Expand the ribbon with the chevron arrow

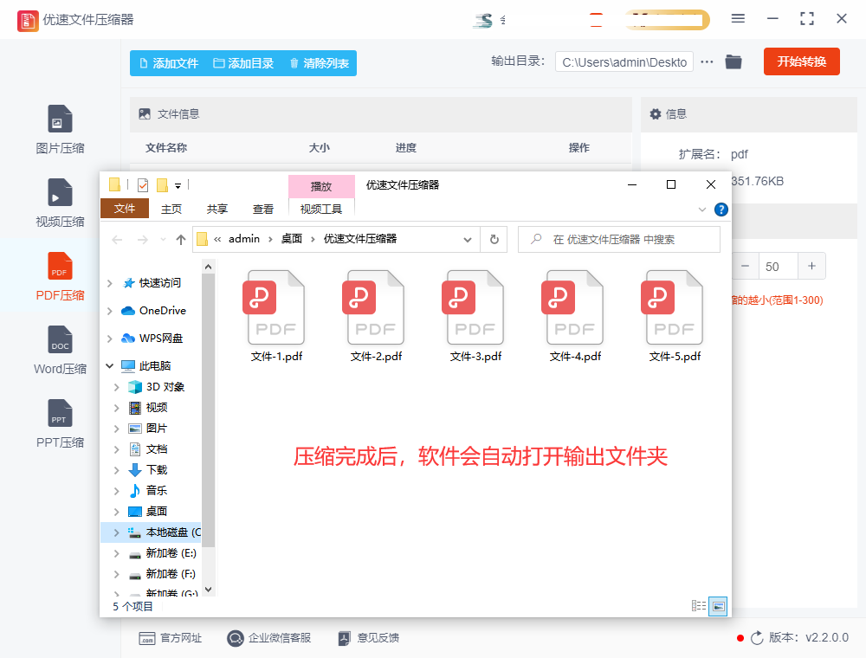pyautogui.click(x=702, y=210)
